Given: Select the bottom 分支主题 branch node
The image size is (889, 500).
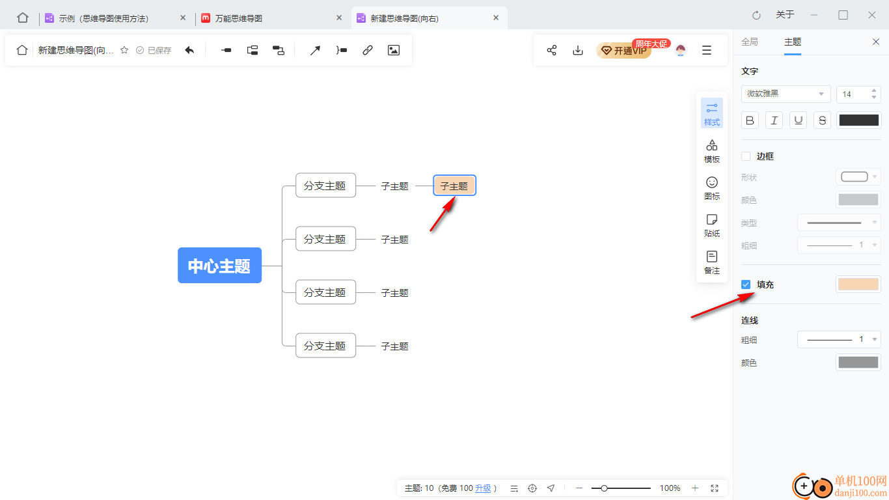Looking at the screenshot, I should click(x=325, y=346).
